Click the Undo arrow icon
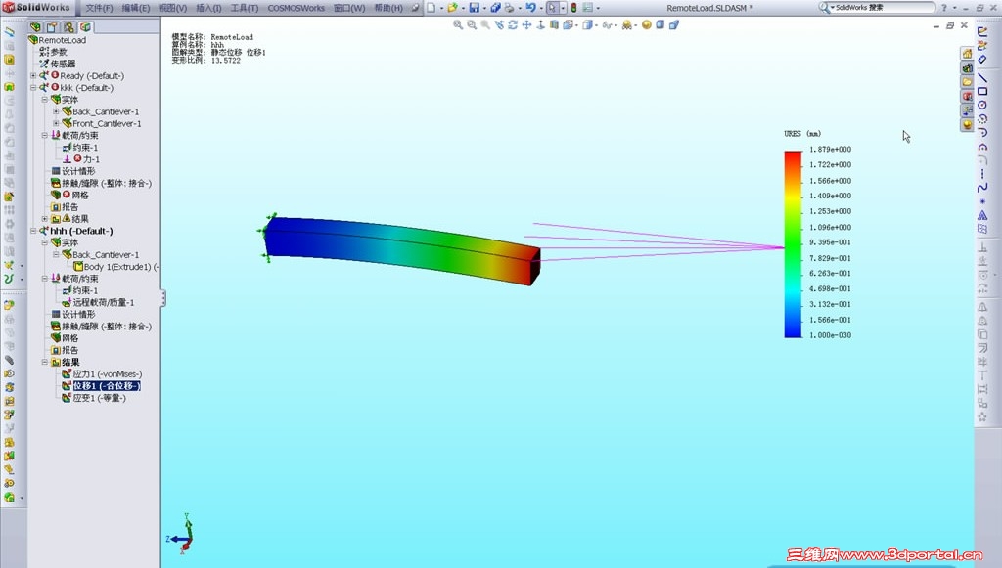The width and height of the screenshot is (1002, 568). 530,8
